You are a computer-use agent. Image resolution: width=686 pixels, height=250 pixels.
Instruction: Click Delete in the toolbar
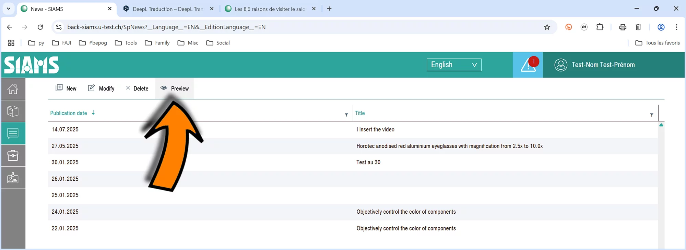(137, 88)
